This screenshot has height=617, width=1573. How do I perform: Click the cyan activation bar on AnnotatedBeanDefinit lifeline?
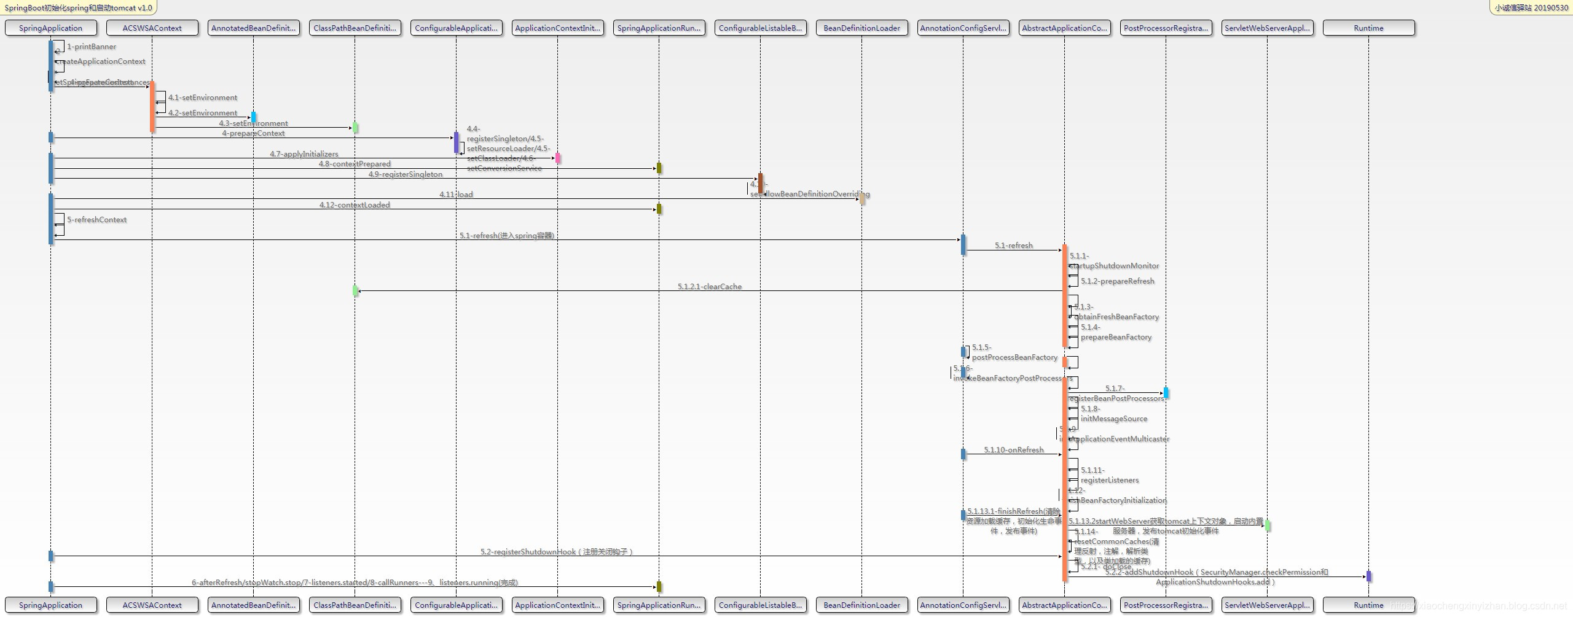[253, 117]
